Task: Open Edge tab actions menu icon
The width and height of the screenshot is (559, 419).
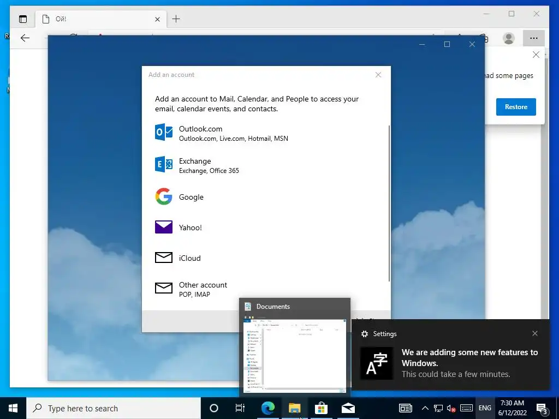Action: tap(23, 19)
